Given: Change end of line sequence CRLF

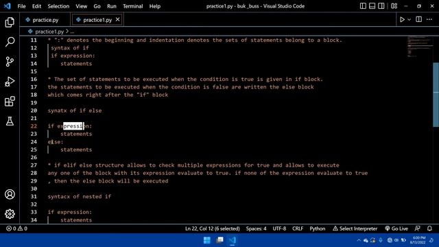Looking at the screenshot, I should tap(298, 228).
